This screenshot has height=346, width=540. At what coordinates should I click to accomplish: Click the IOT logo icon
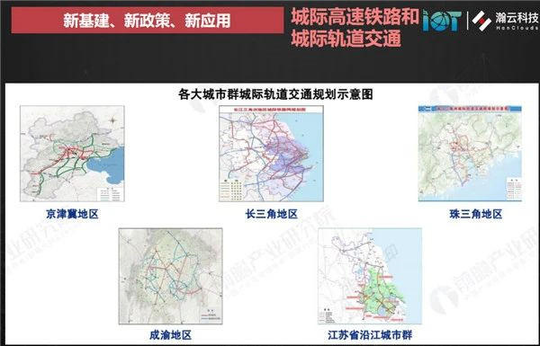tap(442, 21)
